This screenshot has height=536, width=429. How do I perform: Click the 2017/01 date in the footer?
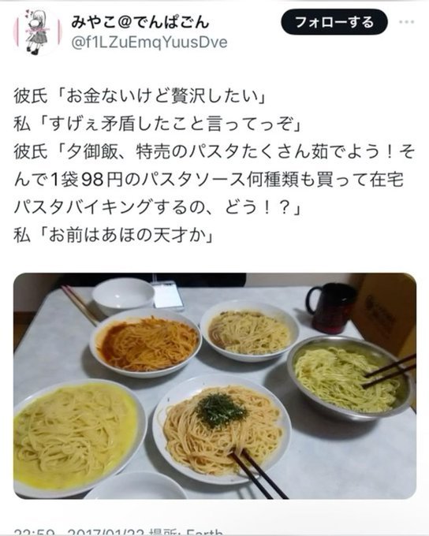tap(106, 533)
